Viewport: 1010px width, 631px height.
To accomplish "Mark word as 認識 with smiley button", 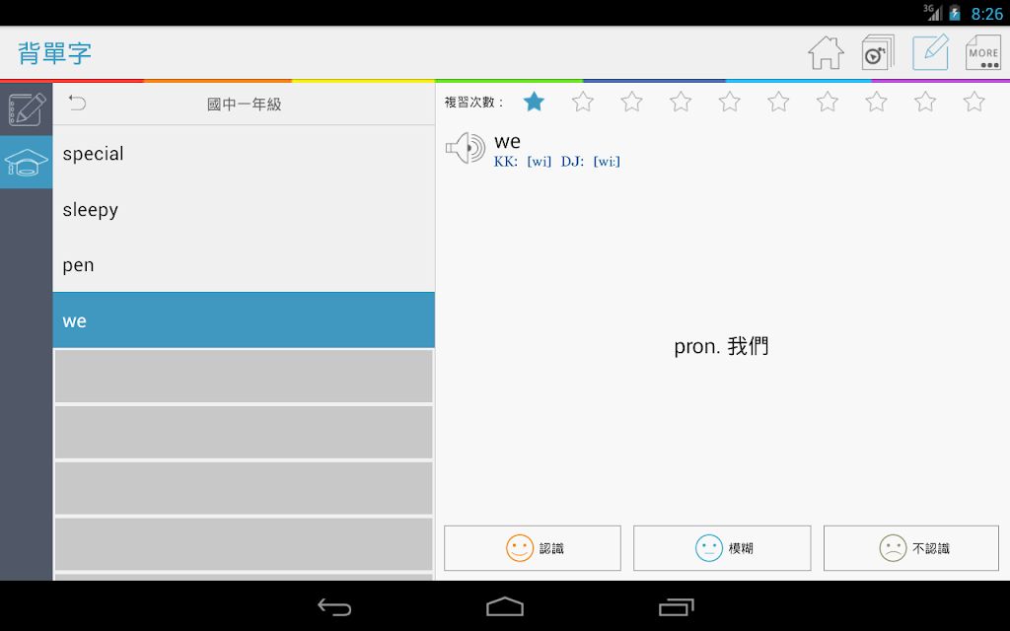I will [533, 548].
